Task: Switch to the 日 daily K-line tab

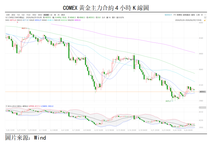Action: click(51, 15)
